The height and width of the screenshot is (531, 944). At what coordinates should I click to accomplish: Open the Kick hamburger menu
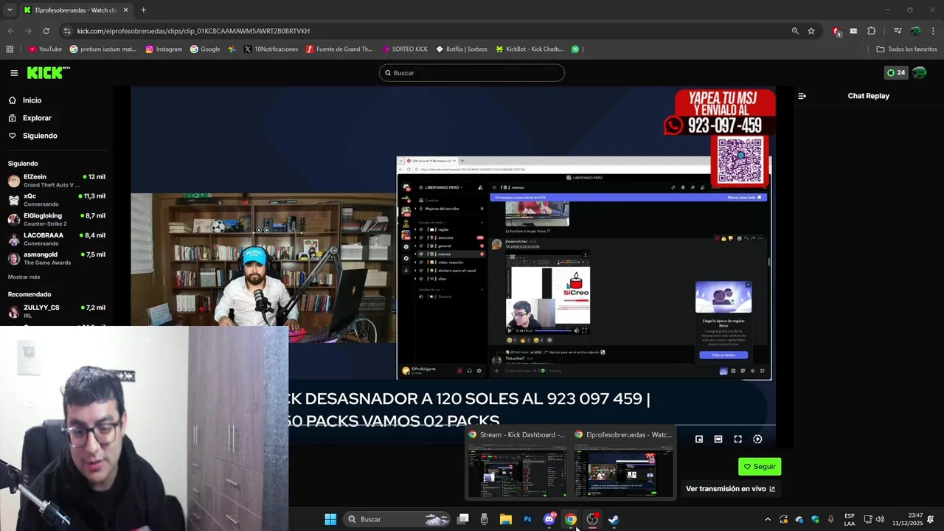pos(14,73)
